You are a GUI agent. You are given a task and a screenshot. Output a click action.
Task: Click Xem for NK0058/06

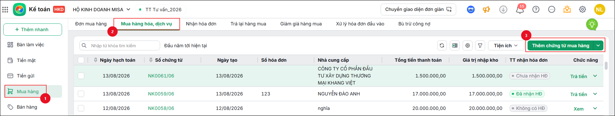click(x=579, y=109)
